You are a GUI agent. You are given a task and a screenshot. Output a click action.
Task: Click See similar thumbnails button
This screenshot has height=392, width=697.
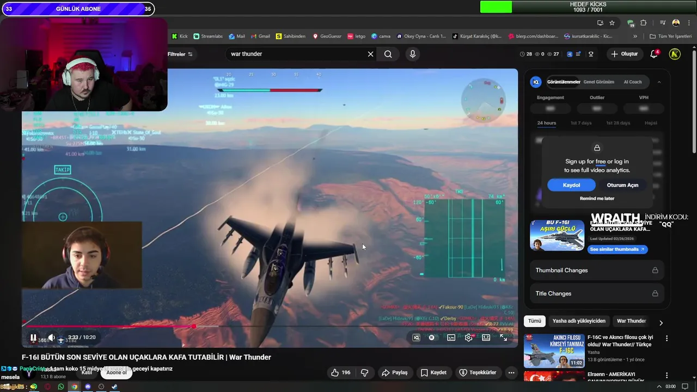[617, 249]
